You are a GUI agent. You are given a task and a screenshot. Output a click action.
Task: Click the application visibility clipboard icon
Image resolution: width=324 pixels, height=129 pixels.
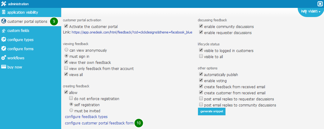3,12
